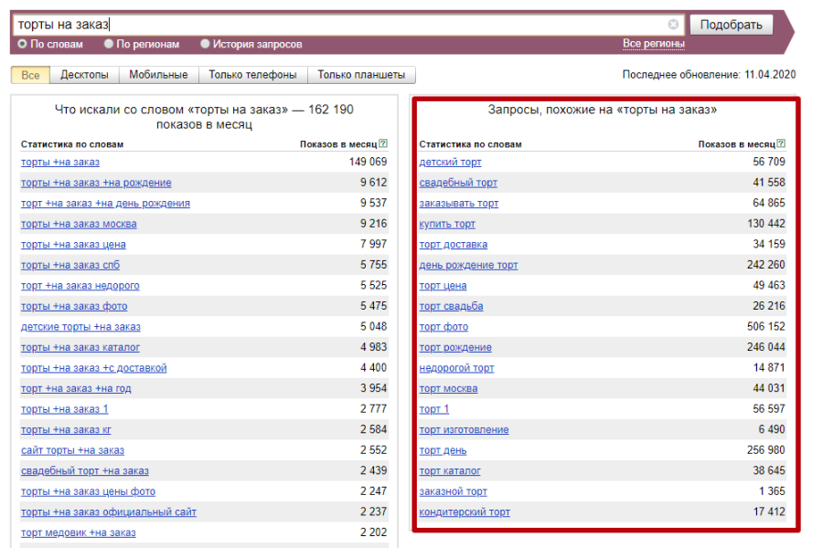The height and width of the screenshot is (548, 823).
Task: Switch to the 'Десктопы' tab
Action: coord(84,75)
